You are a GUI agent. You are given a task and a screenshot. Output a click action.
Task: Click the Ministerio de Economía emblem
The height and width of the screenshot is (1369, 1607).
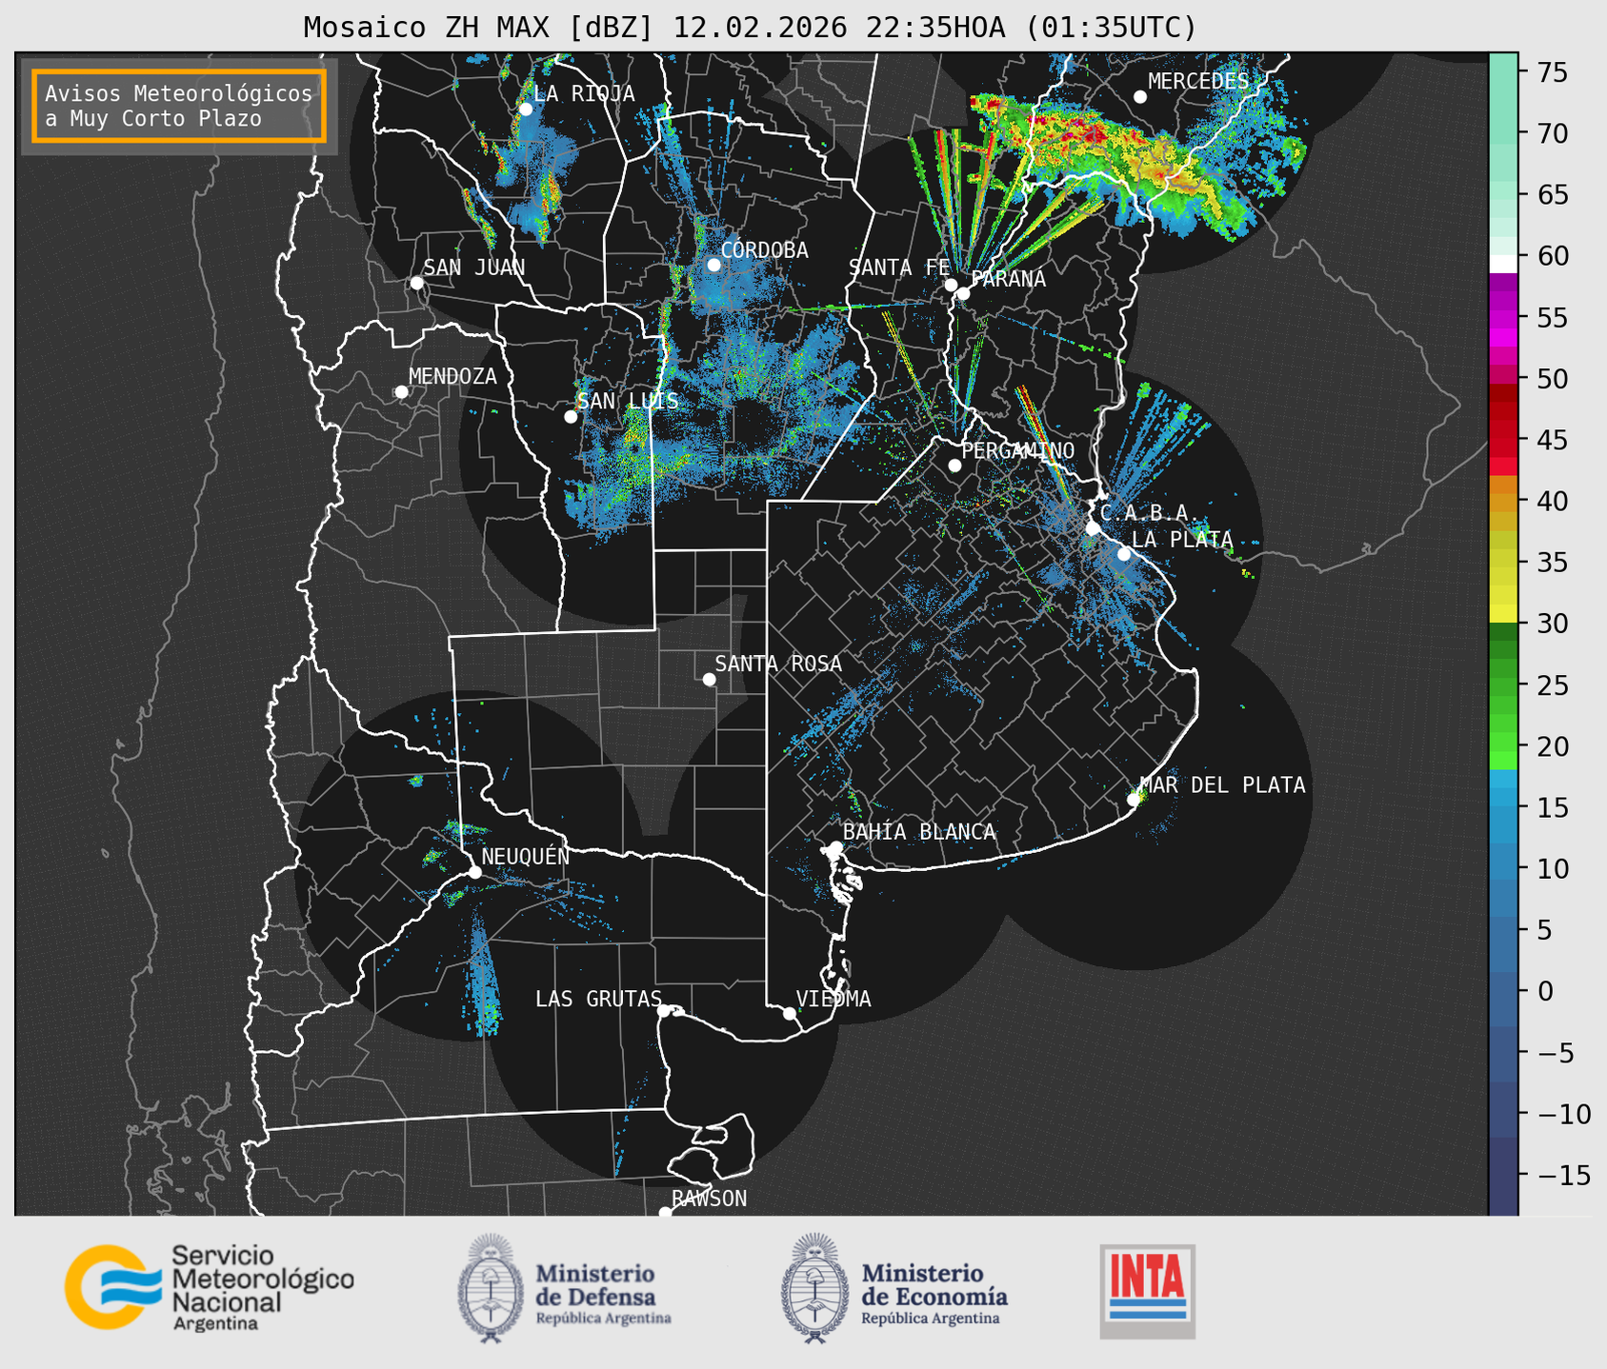click(814, 1288)
